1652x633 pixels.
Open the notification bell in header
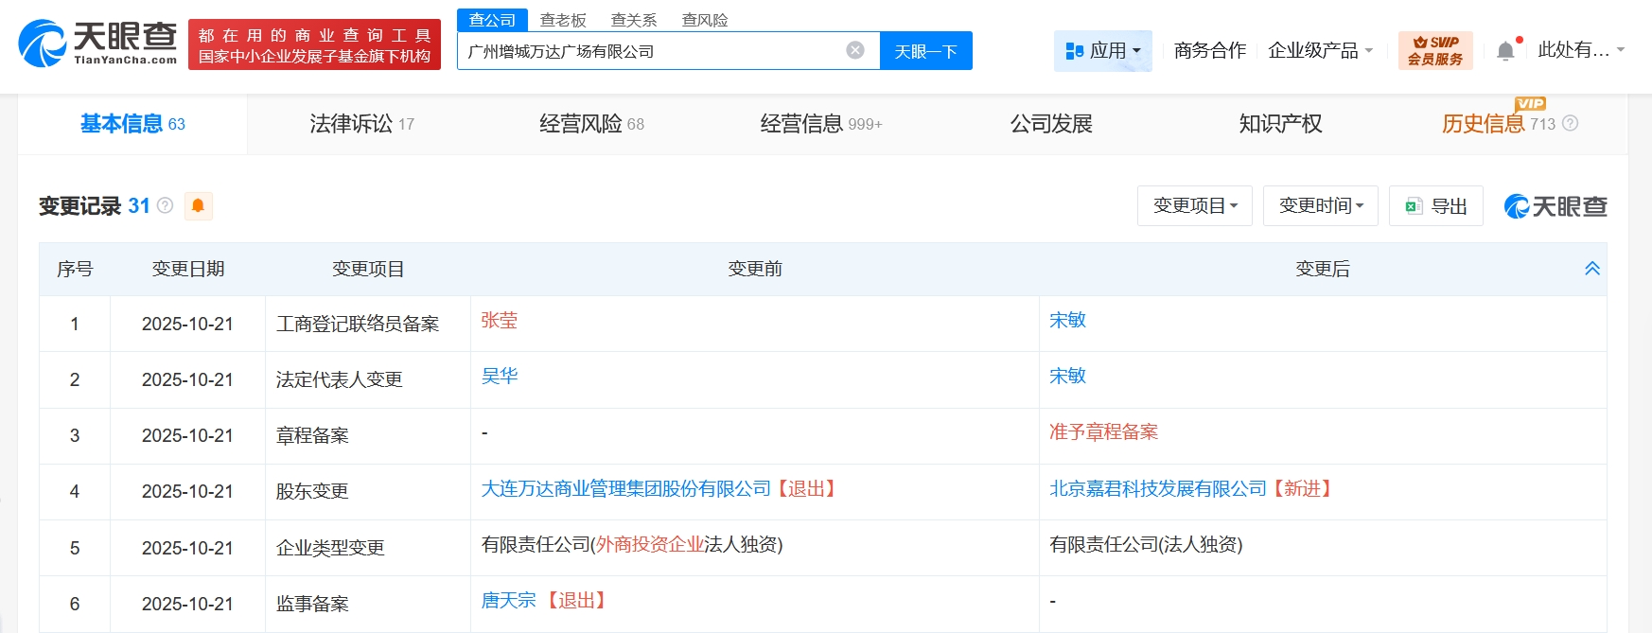click(x=1505, y=51)
